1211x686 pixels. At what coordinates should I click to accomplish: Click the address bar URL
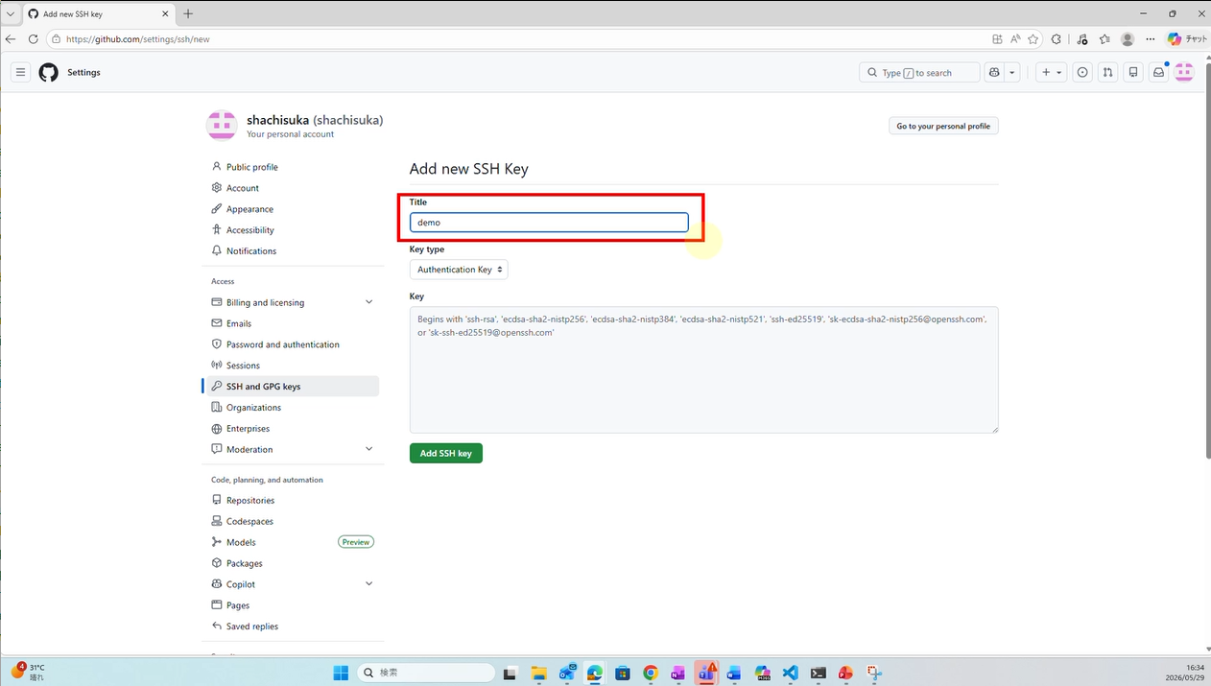click(x=138, y=39)
